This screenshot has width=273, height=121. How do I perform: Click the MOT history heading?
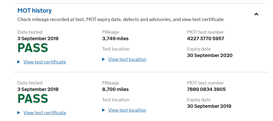[34, 11]
